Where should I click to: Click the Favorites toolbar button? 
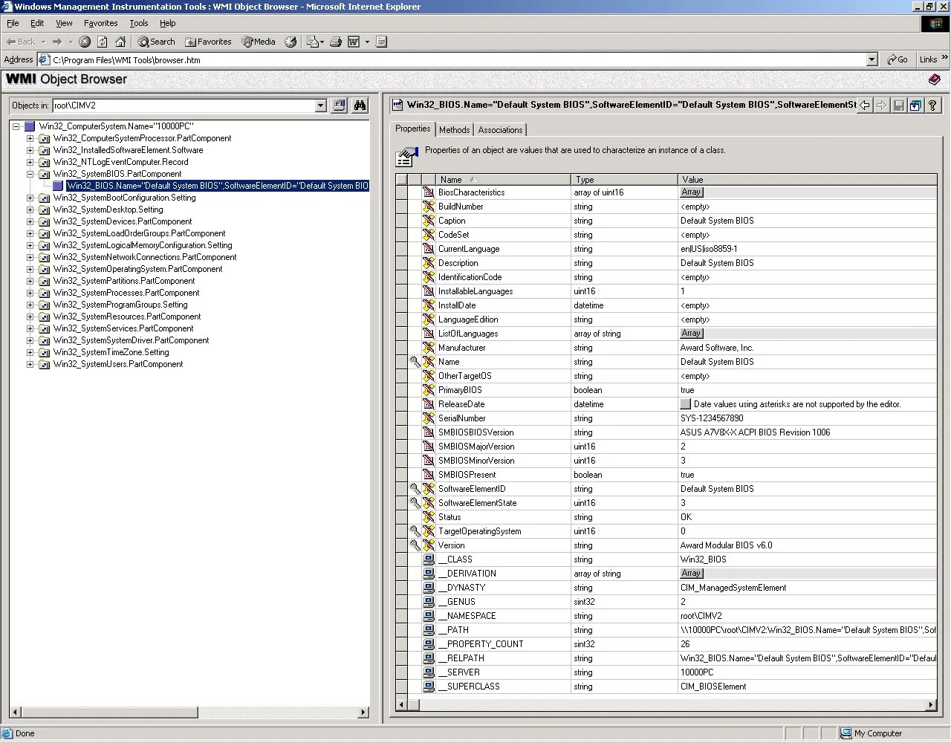pyautogui.click(x=208, y=42)
